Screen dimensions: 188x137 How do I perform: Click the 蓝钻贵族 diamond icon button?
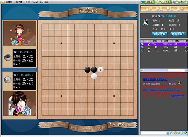point(149,2)
